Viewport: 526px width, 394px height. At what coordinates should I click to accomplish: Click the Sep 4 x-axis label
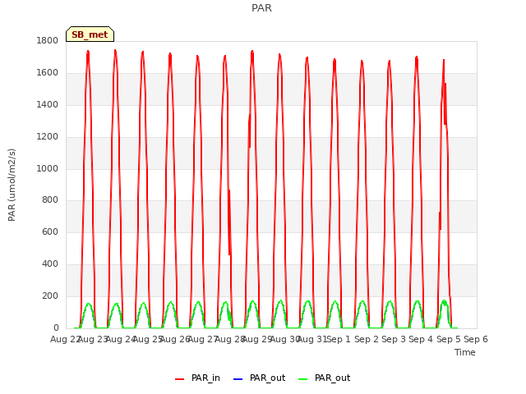tap(421, 339)
